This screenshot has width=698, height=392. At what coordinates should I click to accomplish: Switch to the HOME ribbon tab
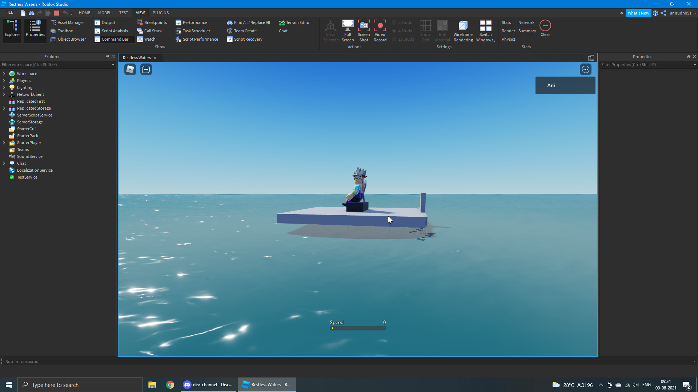click(84, 13)
